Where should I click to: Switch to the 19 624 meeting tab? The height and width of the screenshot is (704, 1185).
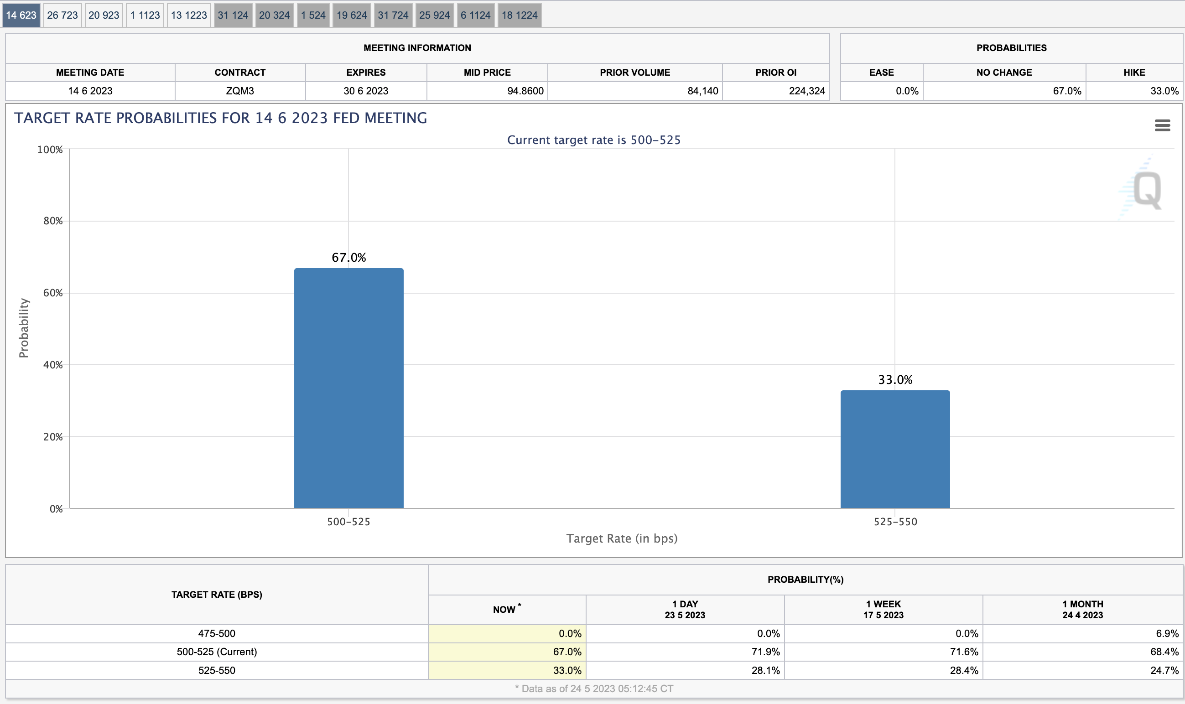[x=351, y=15]
